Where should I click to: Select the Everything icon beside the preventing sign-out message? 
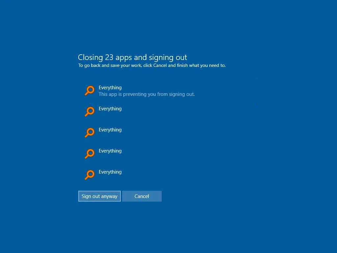[90, 91]
